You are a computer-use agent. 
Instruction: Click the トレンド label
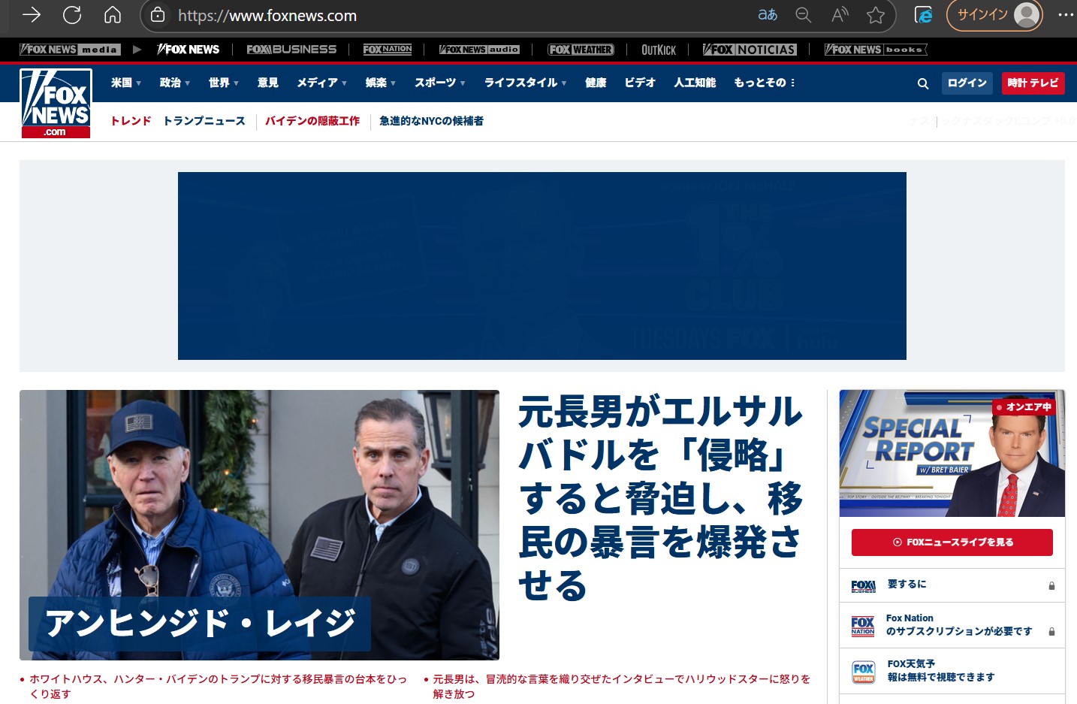(x=131, y=121)
